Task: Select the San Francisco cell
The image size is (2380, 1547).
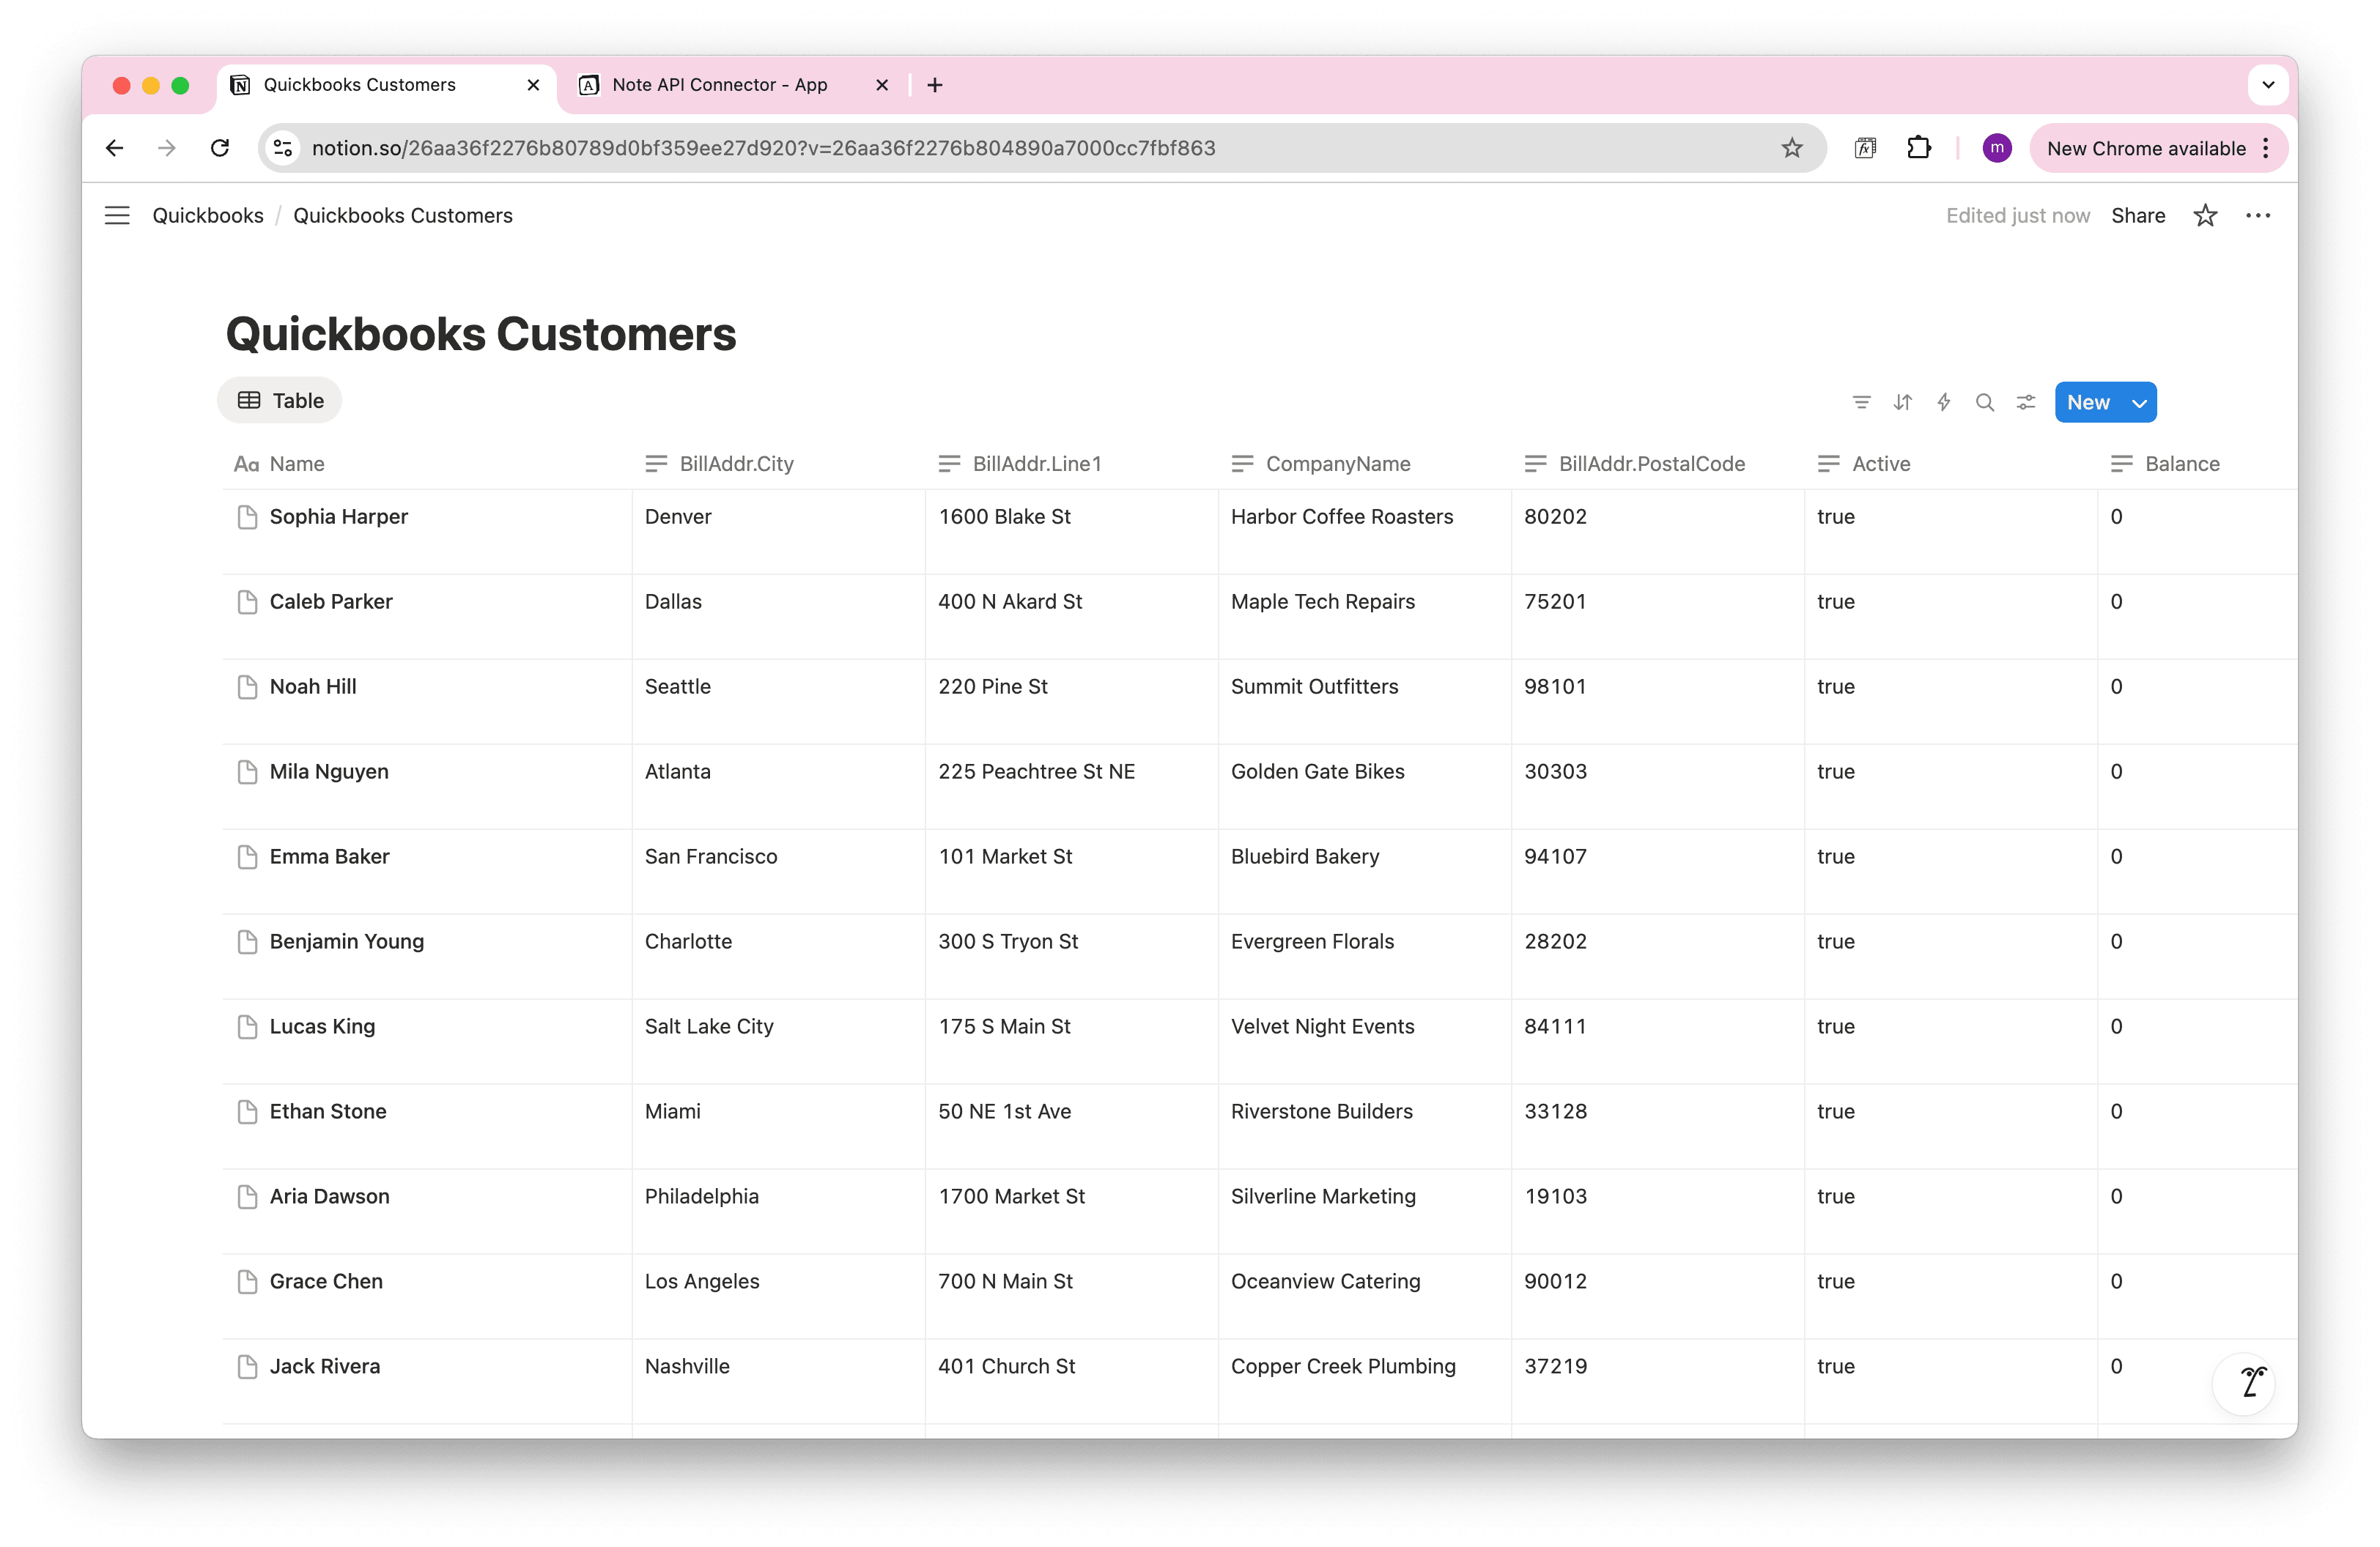Action: (x=779, y=872)
